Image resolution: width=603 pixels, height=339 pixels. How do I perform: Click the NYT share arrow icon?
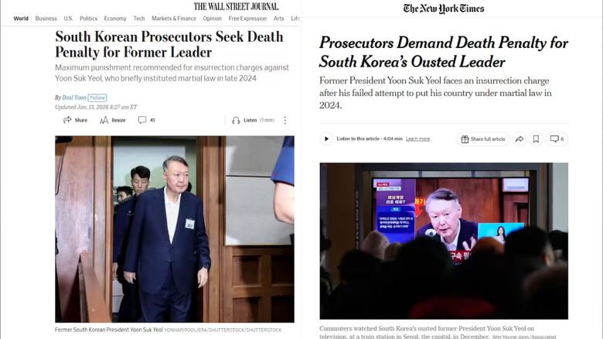(x=520, y=139)
